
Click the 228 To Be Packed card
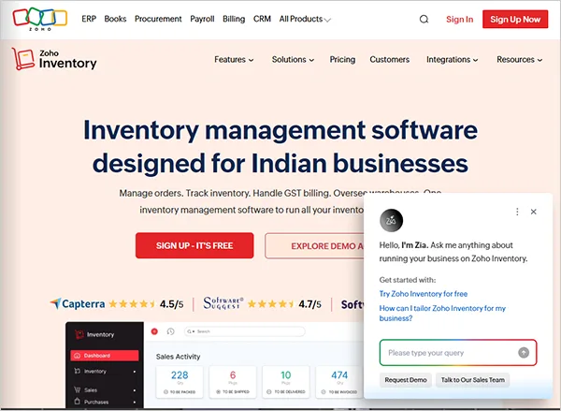[180, 382]
